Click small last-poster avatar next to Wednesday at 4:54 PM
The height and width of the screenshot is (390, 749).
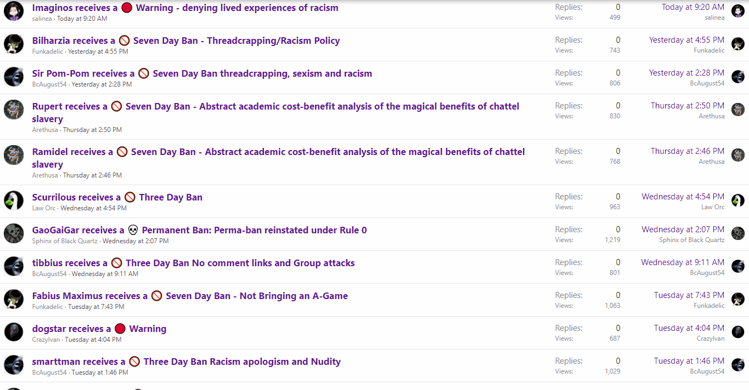pos(738,200)
